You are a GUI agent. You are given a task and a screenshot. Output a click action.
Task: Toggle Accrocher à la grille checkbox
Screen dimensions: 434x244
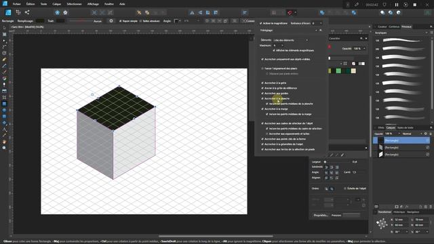click(x=262, y=83)
